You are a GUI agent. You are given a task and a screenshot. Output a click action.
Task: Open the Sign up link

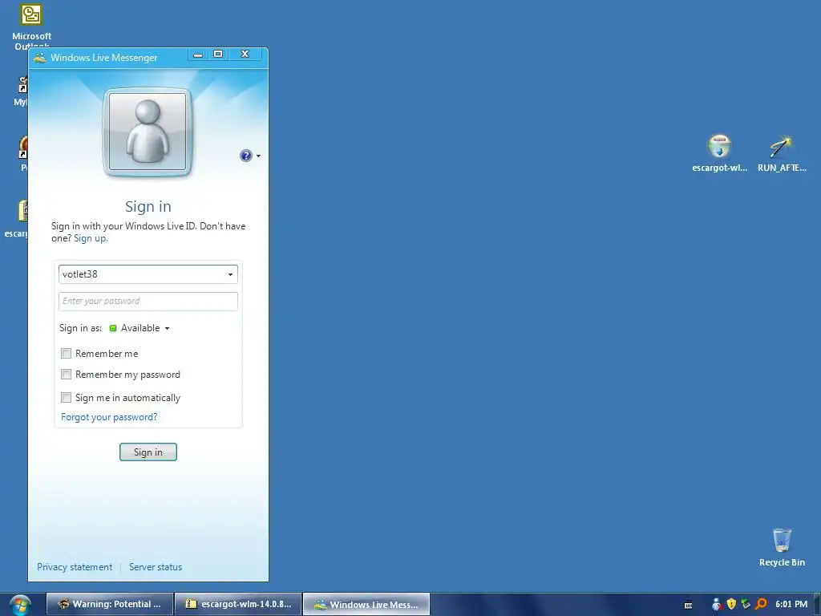(x=91, y=238)
